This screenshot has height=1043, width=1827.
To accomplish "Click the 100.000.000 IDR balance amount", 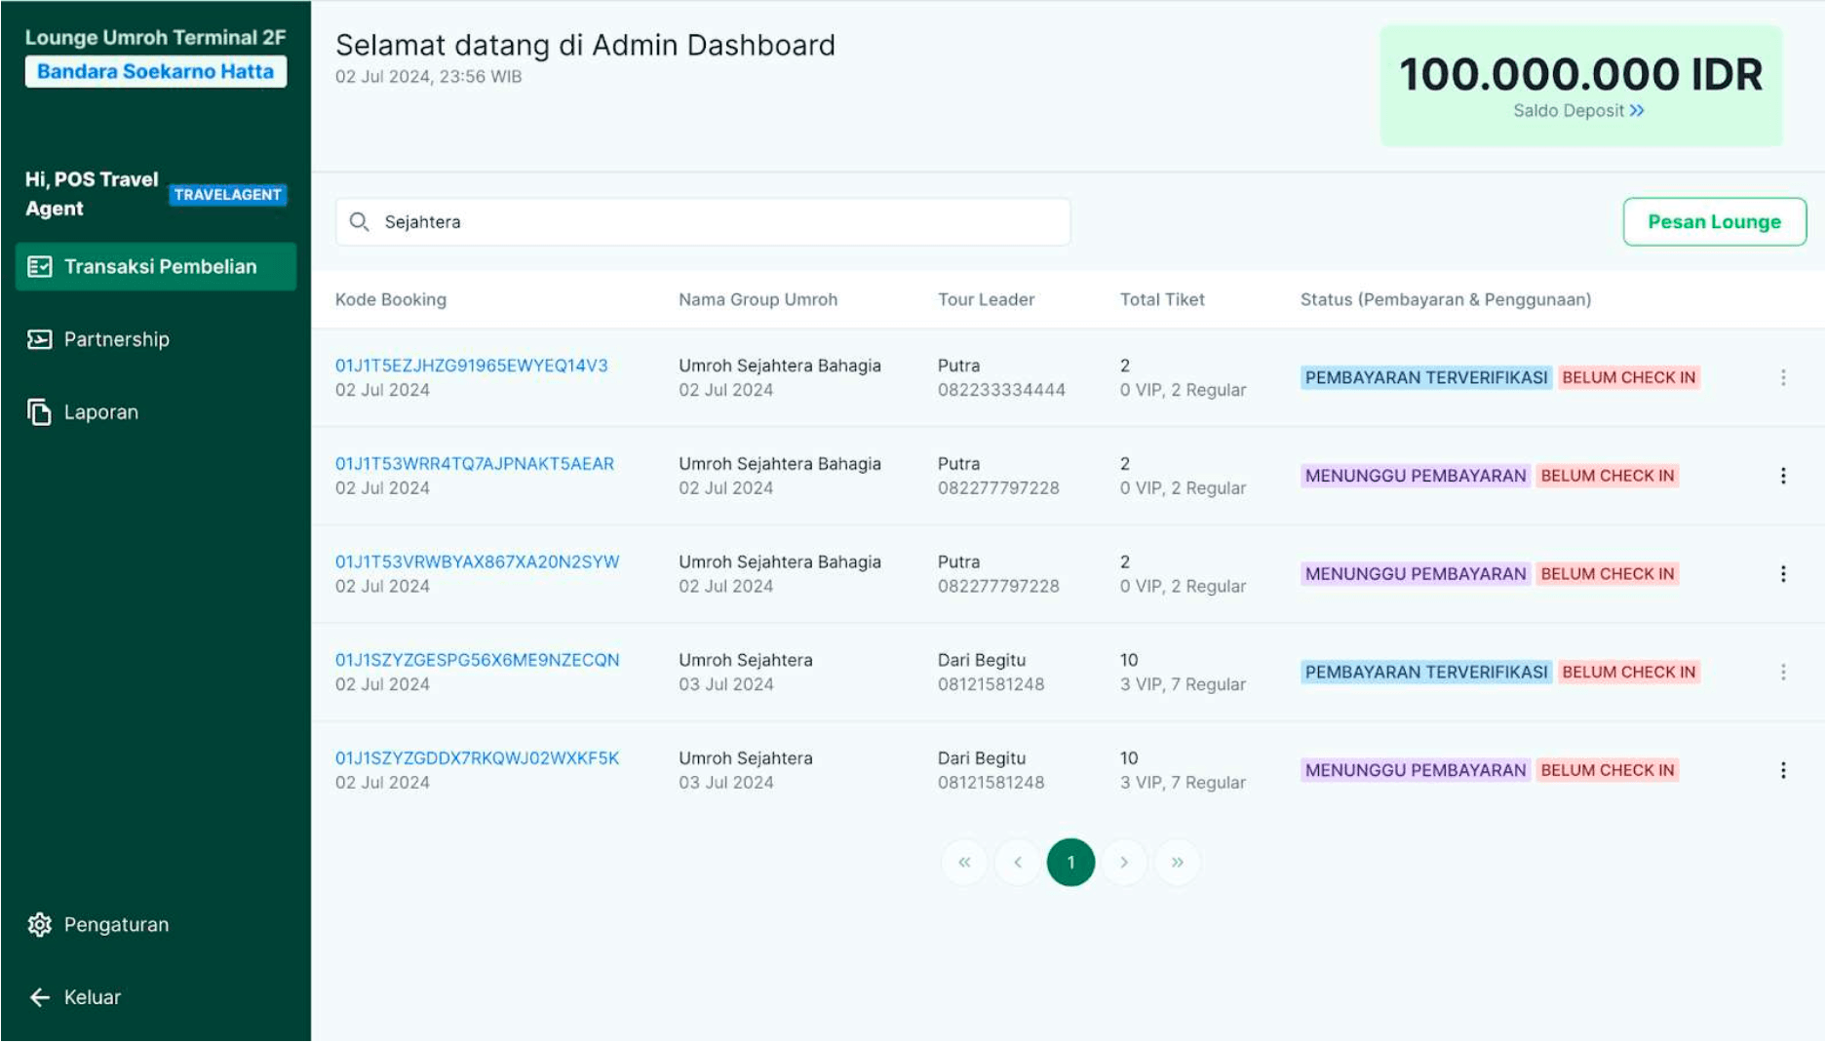I will tap(1580, 74).
